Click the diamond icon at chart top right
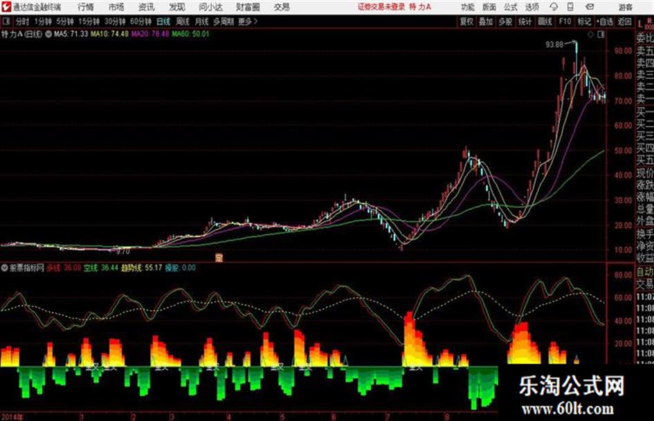Screen dimensions: 654x421 point(590,35)
